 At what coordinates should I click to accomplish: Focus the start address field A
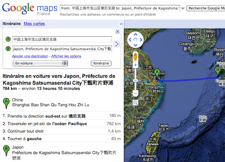pyautogui.click(x=62, y=39)
